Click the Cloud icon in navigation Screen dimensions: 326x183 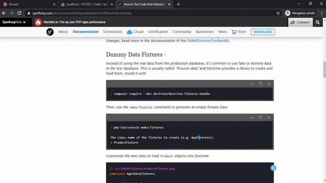[x=129, y=32]
